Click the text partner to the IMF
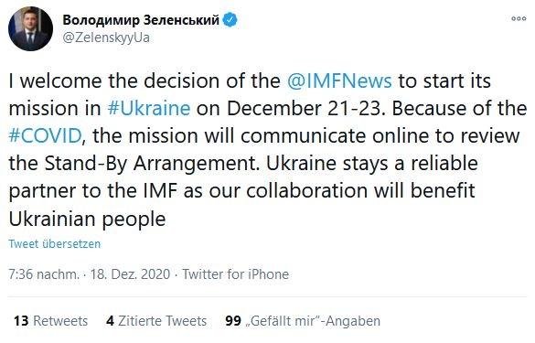 click(x=93, y=191)
